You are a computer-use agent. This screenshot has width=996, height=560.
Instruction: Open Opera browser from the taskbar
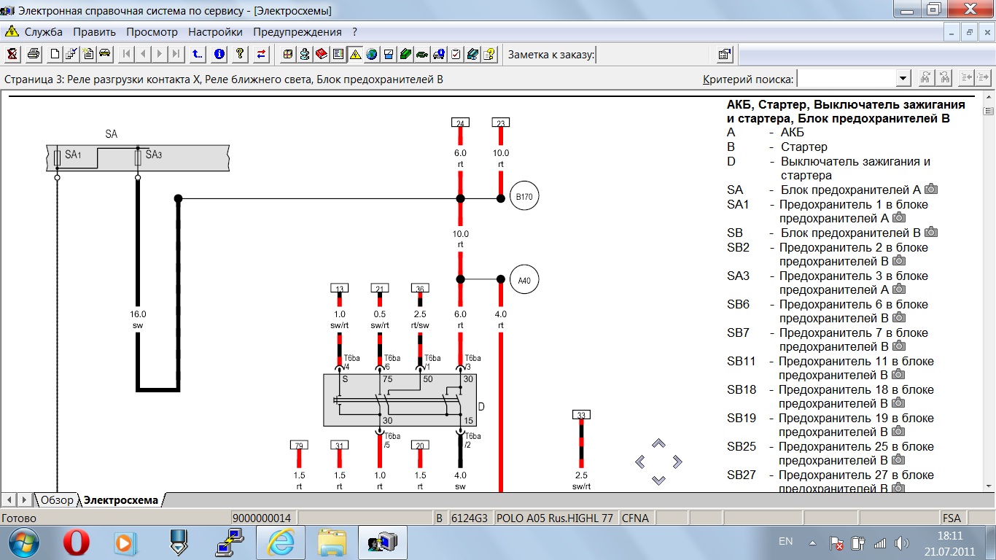[76, 542]
